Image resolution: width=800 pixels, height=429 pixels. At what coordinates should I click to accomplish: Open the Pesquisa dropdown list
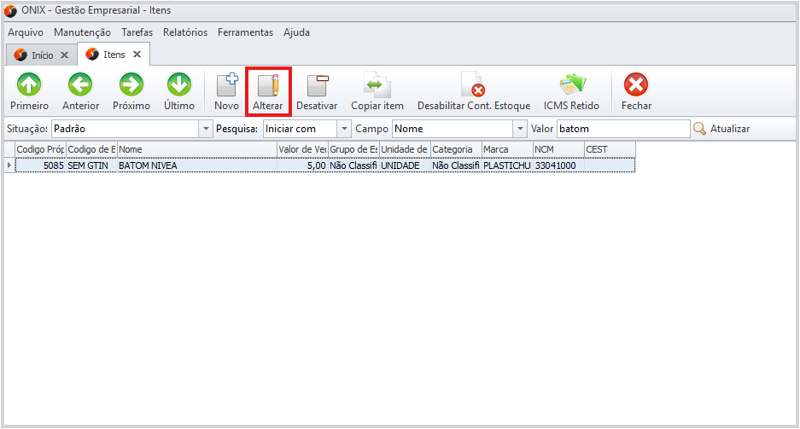(x=344, y=129)
